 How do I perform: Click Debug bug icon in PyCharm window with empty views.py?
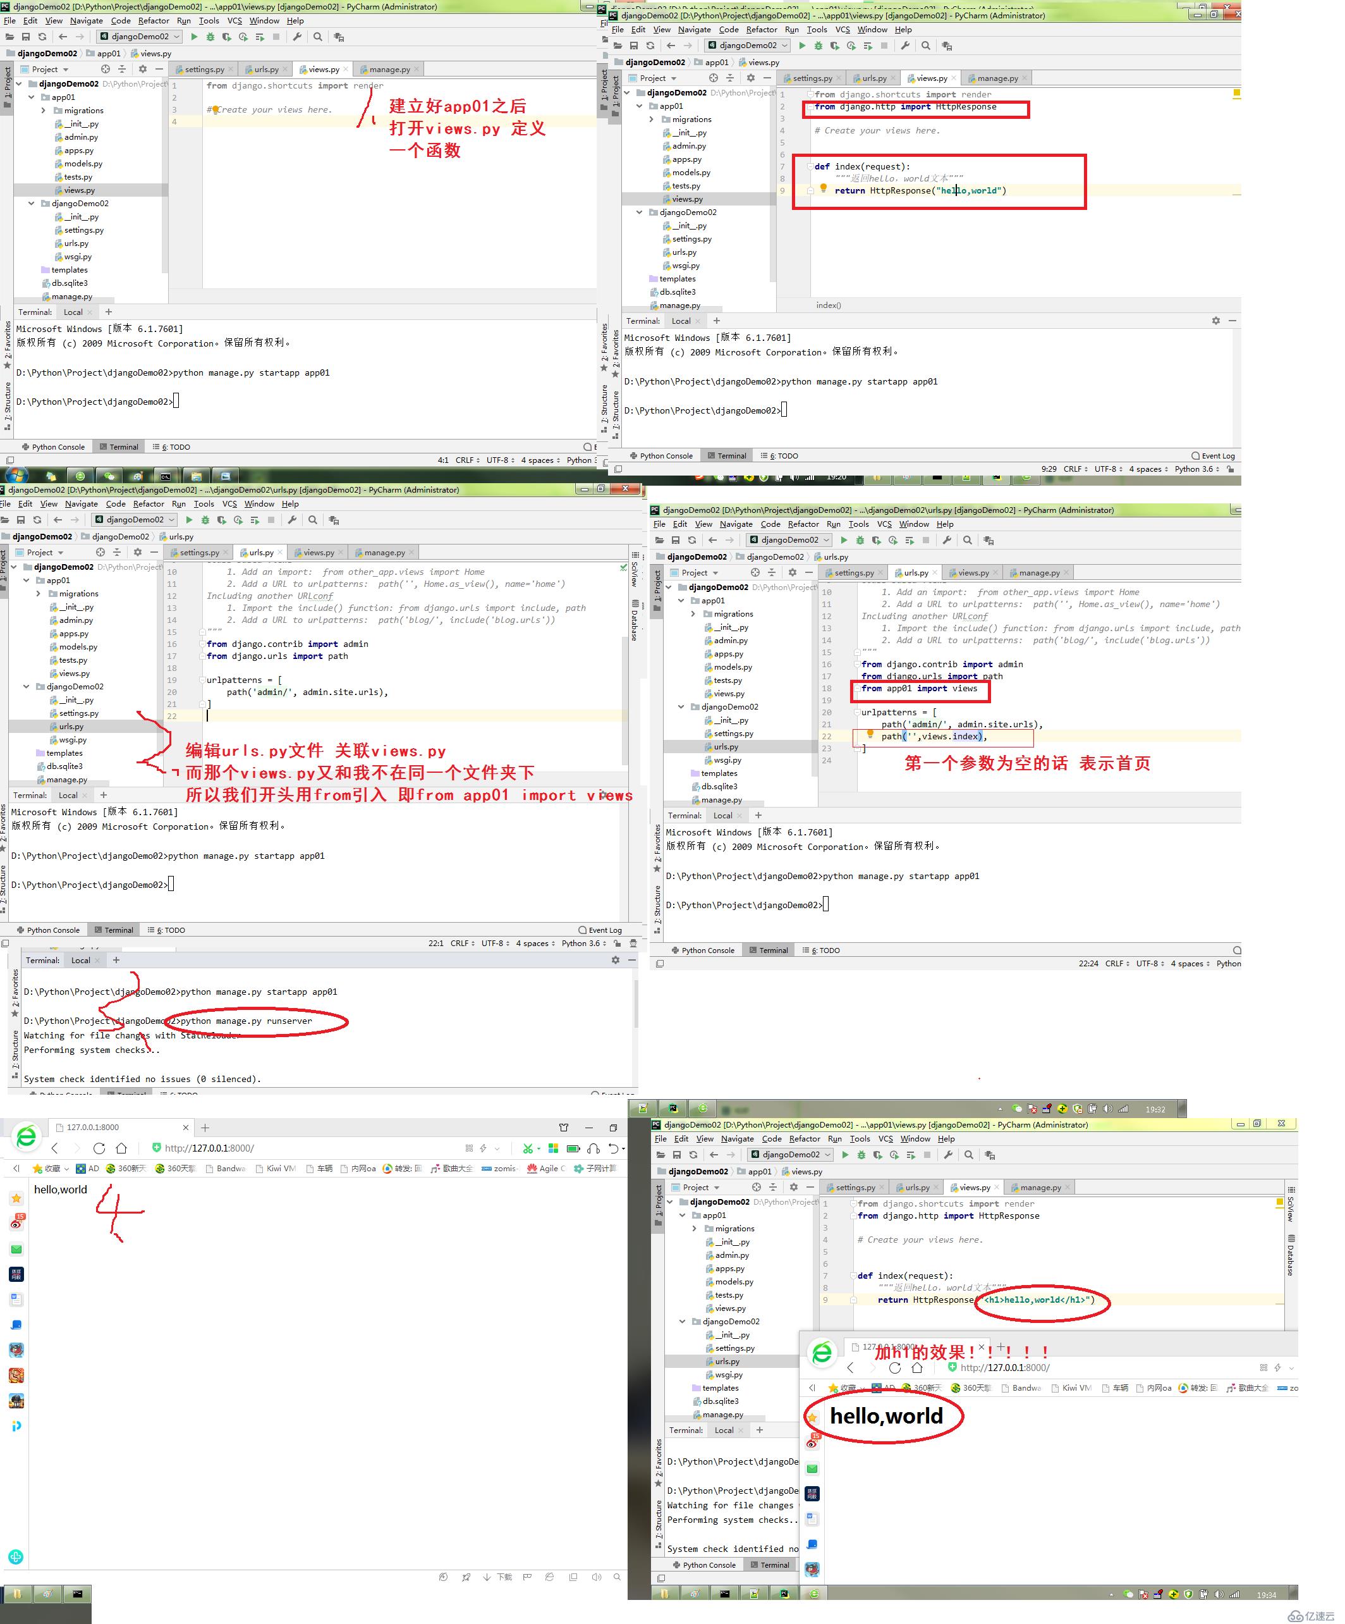click(x=210, y=36)
